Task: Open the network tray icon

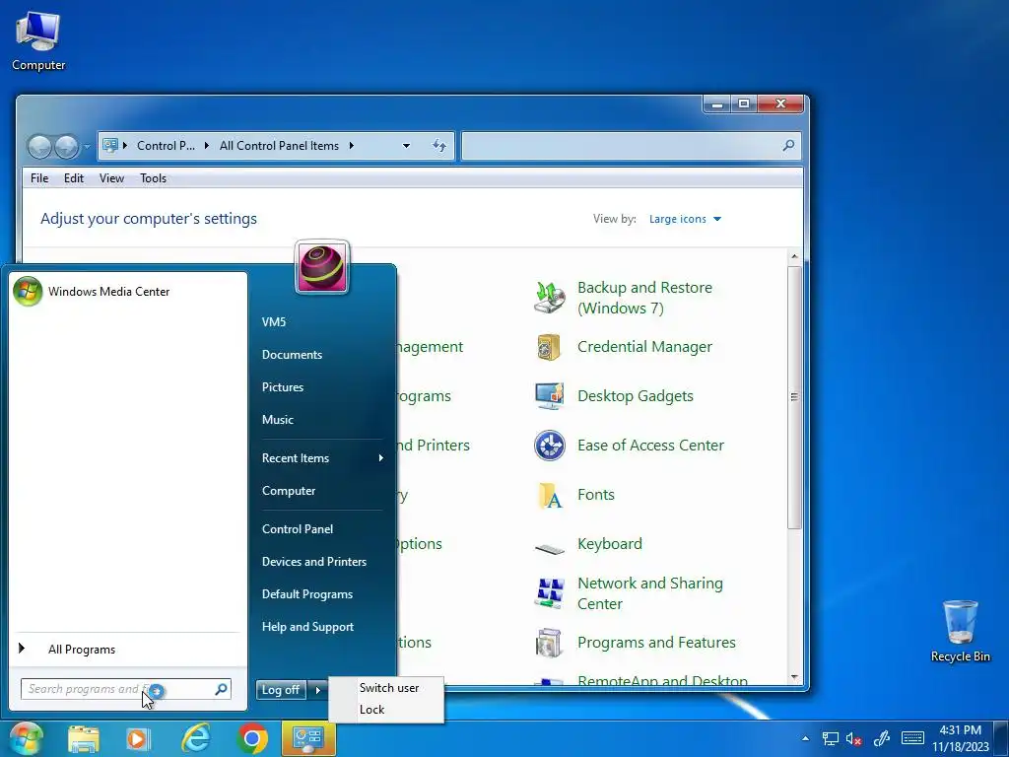Action: point(831,739)
